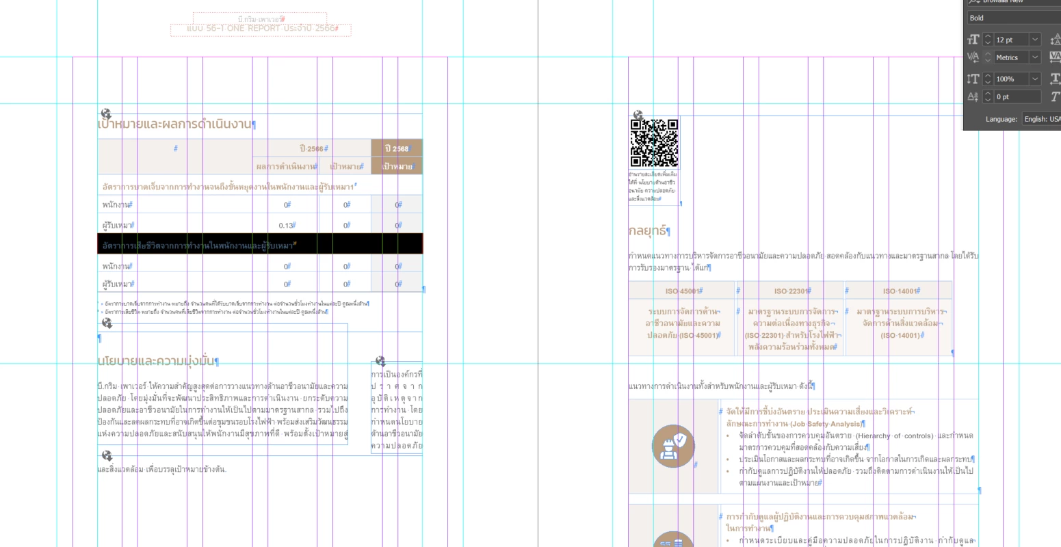Click the แนวทางการดำเนินงานทั้งสำหรับพนักงาน paragraph
Viewport: 1061px width, 547px height.
coord(721,386)
